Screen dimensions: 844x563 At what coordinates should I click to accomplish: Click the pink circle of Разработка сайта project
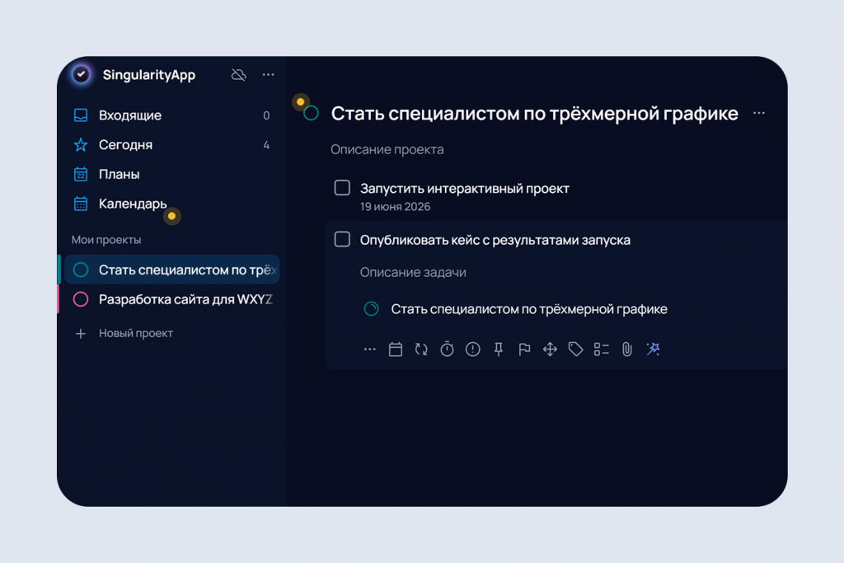[81, 299]
